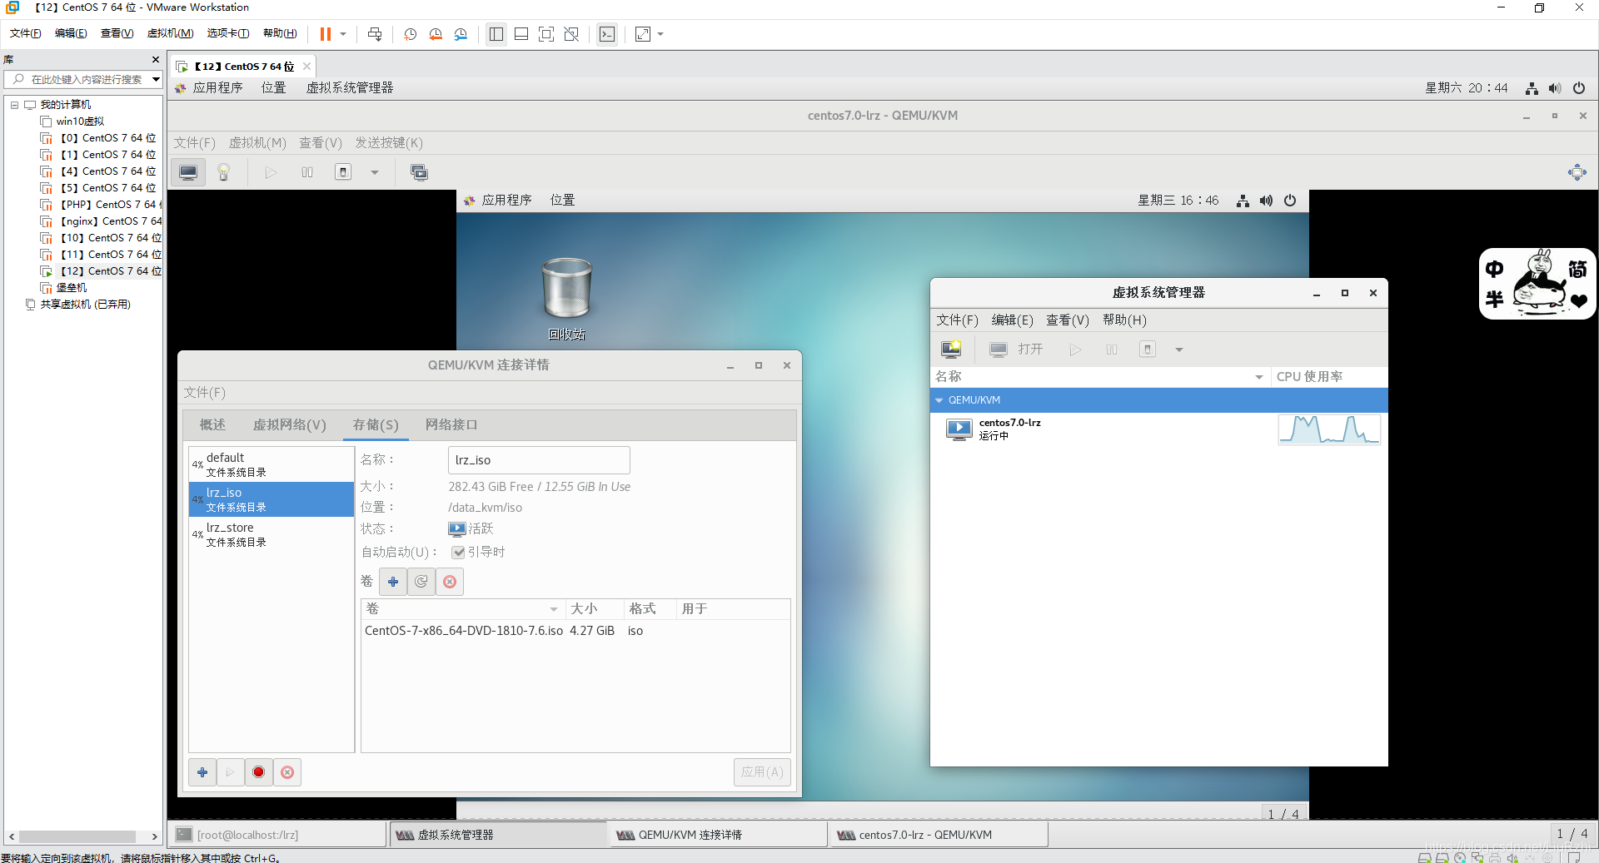The image size is (1599, 863).
Task: Open the Edit menu in the virtual manager
Action: pyautogui.click(x=1012, y=320)
